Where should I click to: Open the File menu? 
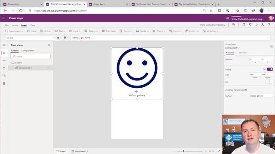[7, 25]
